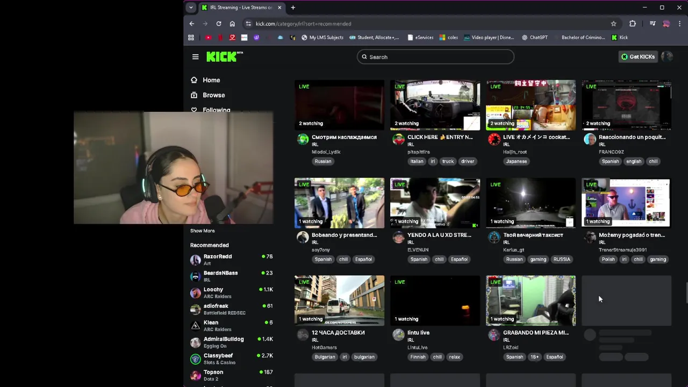The width and height of the screenshot is (688, 387).
Task: Click Get KICKs button
Action: click(x=638, y=56)
